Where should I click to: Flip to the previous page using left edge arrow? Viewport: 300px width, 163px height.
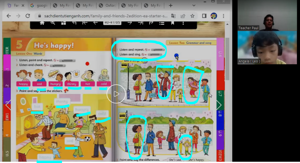tap(8, 105)
